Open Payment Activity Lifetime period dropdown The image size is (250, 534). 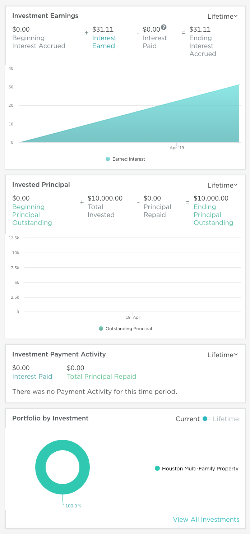223,355
